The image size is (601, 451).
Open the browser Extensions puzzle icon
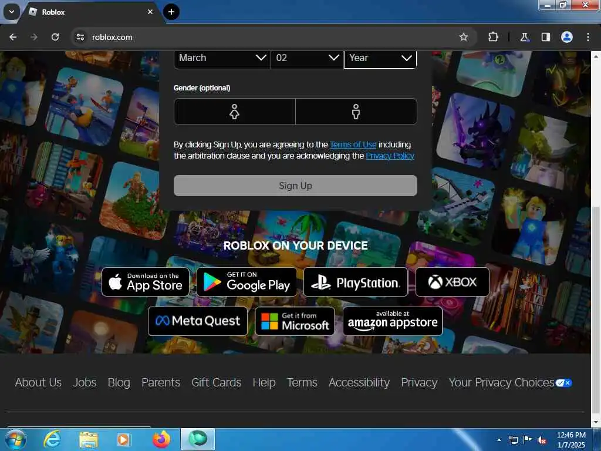click(493, 37)
